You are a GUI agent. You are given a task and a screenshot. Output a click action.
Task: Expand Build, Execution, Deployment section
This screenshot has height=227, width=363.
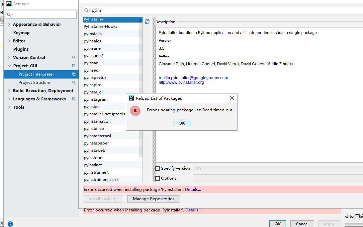coord(9,91)
